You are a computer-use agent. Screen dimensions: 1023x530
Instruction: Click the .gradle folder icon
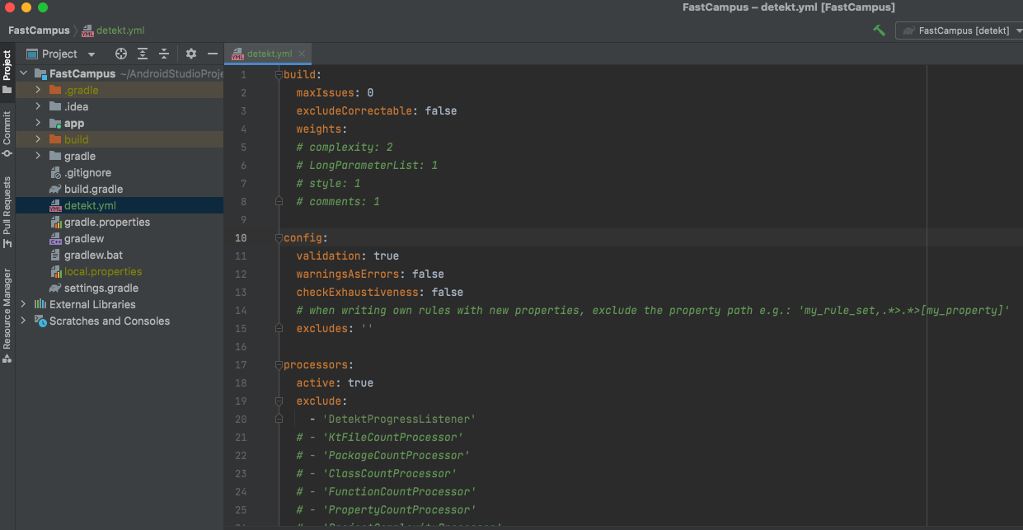[x=55, y=90]
